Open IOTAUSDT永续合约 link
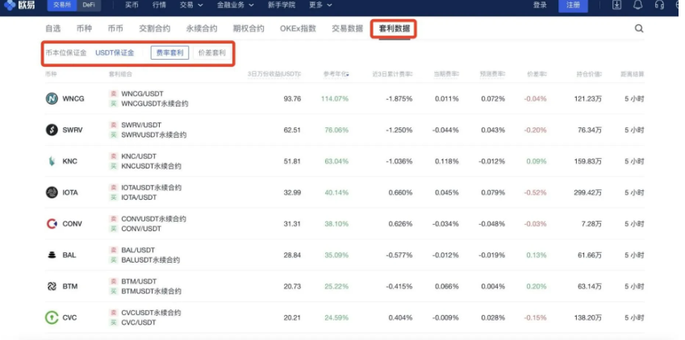 [x=151, y=188]
